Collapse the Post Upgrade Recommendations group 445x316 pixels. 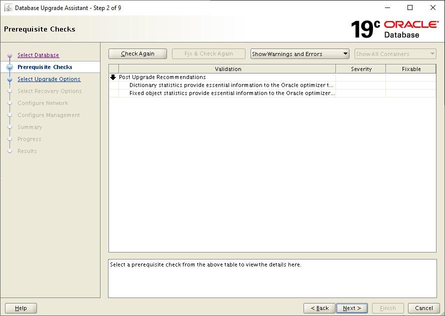click(x=113, y=77)
